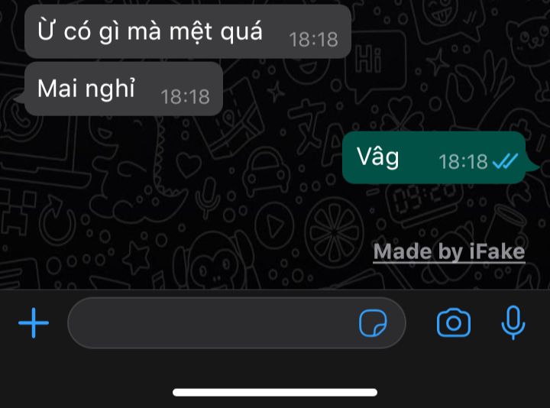Select the "Mai nghỉ" message bubble
The image size is (550, 408).
[124, 89]
